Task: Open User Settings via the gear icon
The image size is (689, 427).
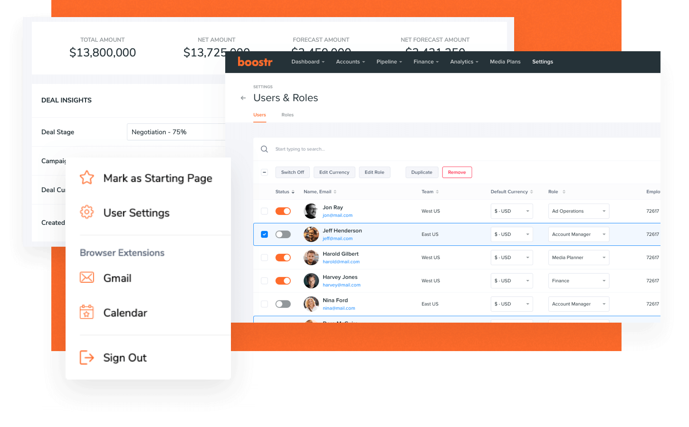Action: [87, 212]
